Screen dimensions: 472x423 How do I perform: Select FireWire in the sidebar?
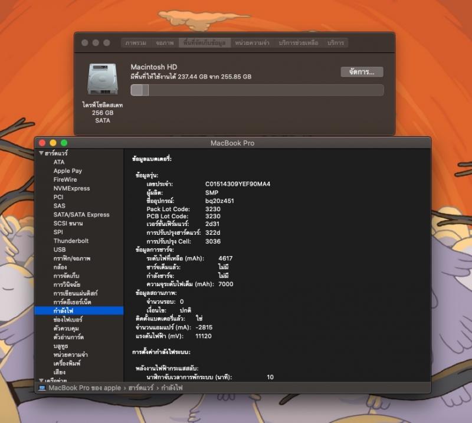coord(65,179)
